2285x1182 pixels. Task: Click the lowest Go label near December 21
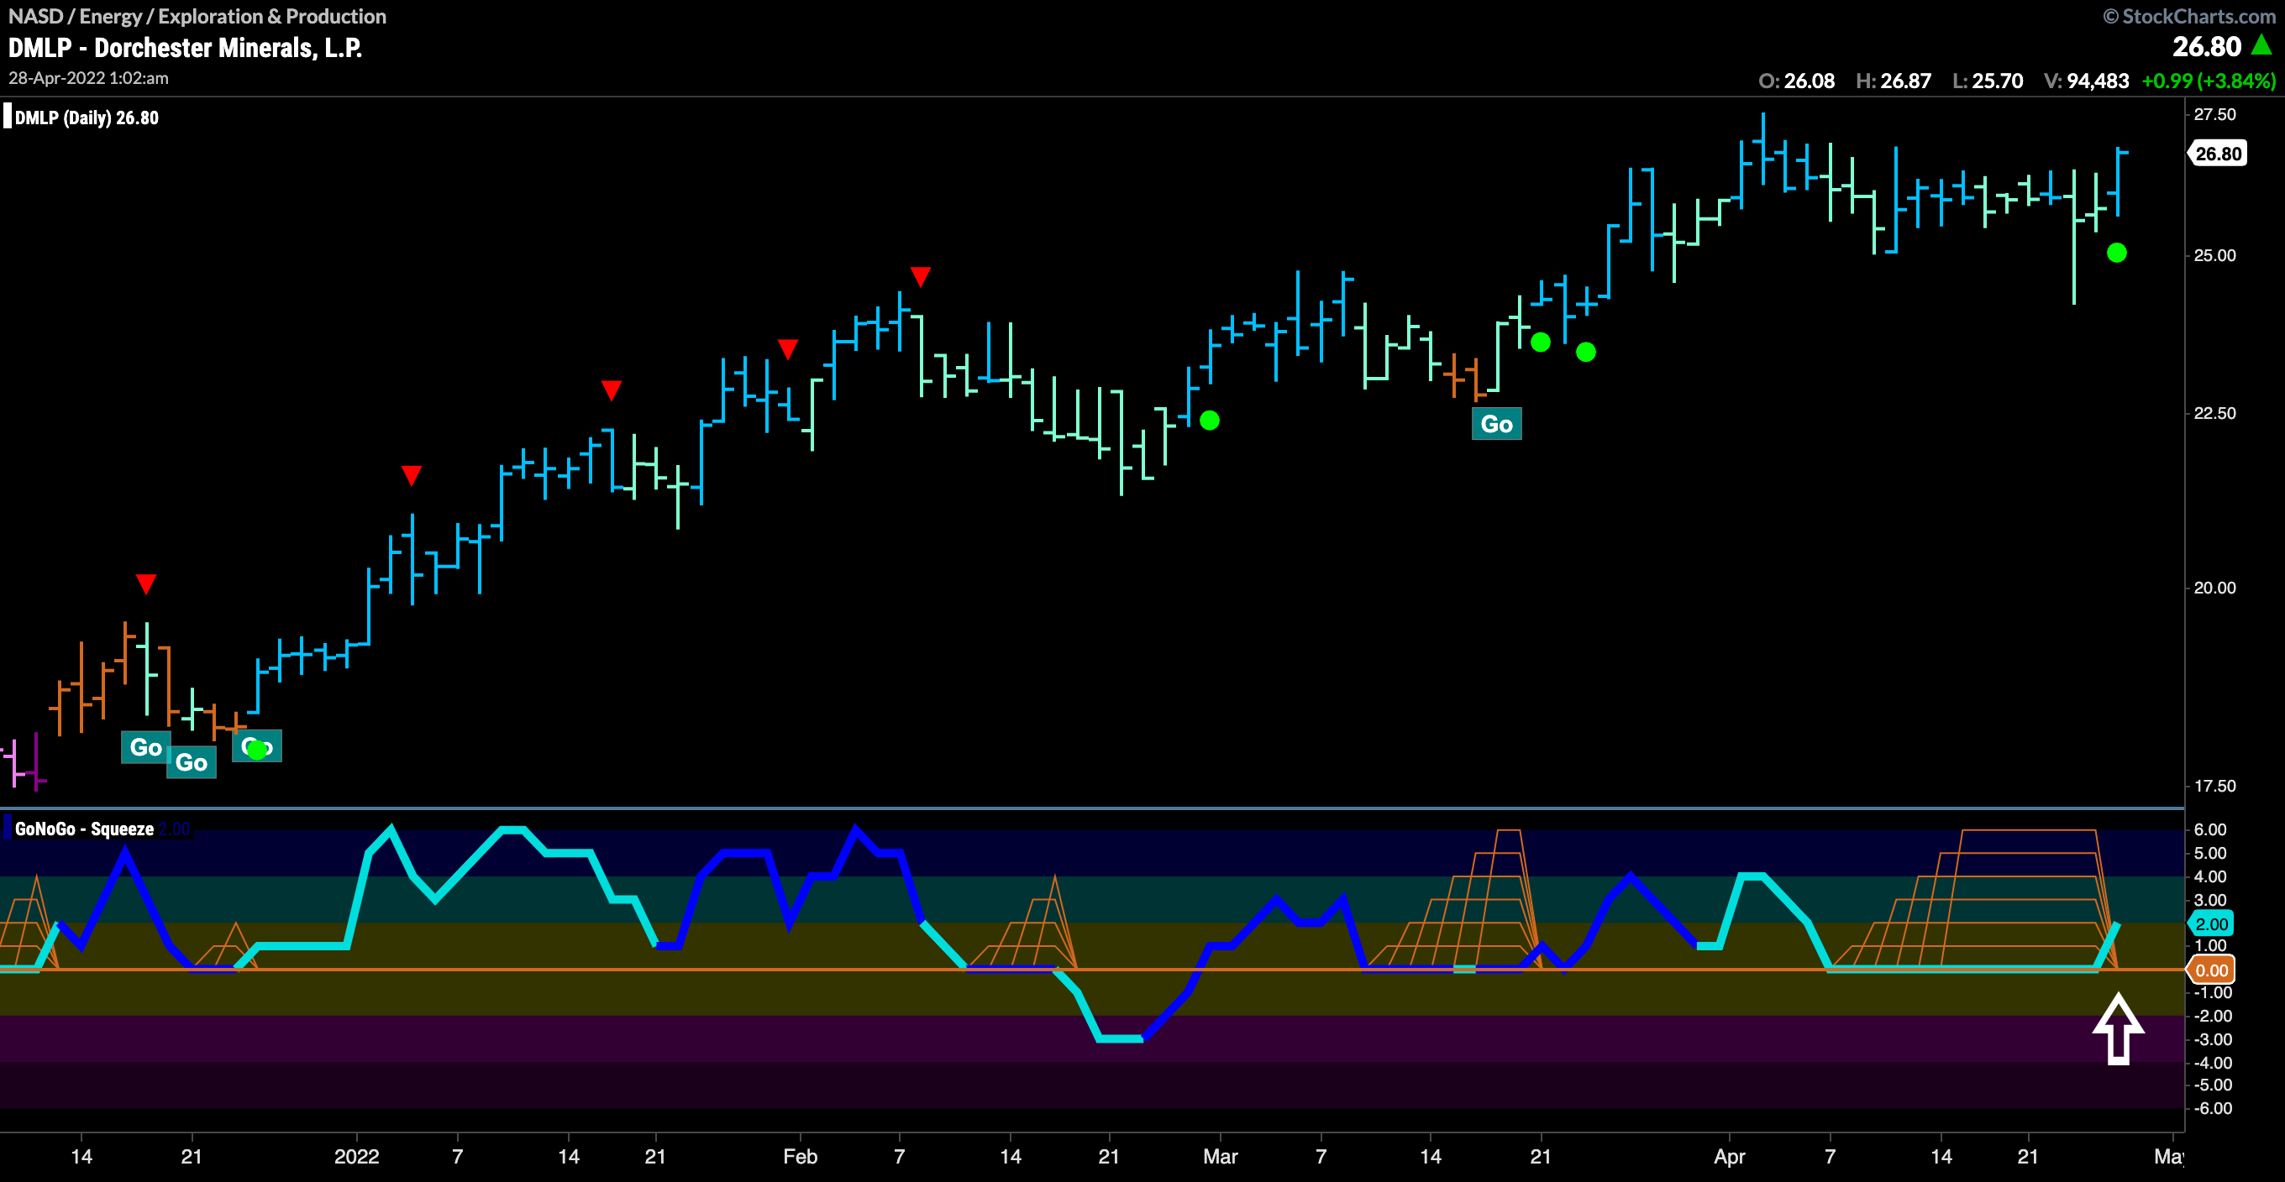click(x=192, y=761)
